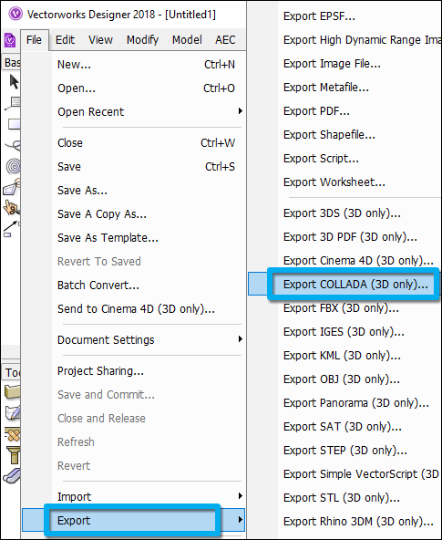
Task: Select the Wall tool icon
Action: pos(12,392)
